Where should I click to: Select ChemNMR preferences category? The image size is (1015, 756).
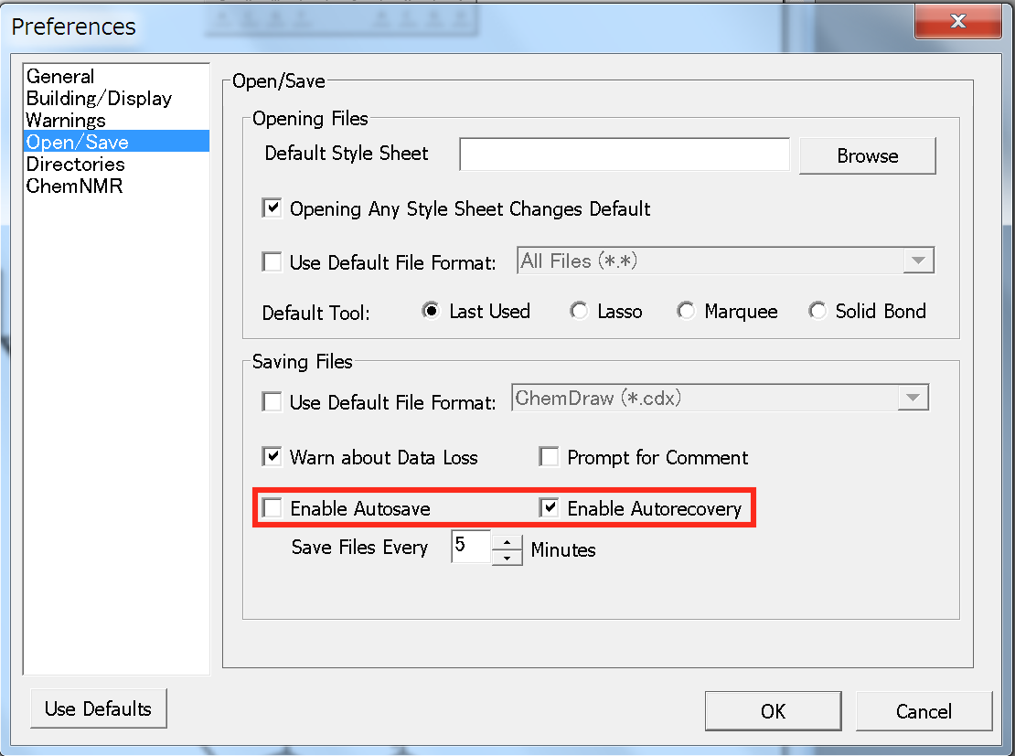(74, 186)
